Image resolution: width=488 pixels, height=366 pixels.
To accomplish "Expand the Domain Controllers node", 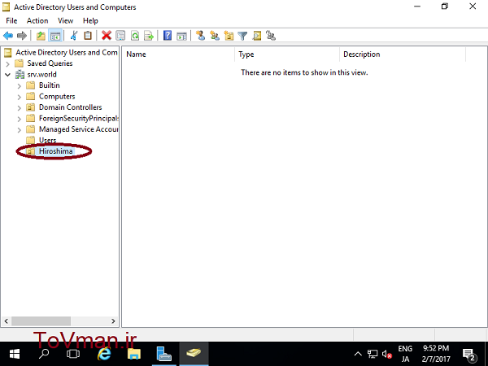I will click(20, 107).
